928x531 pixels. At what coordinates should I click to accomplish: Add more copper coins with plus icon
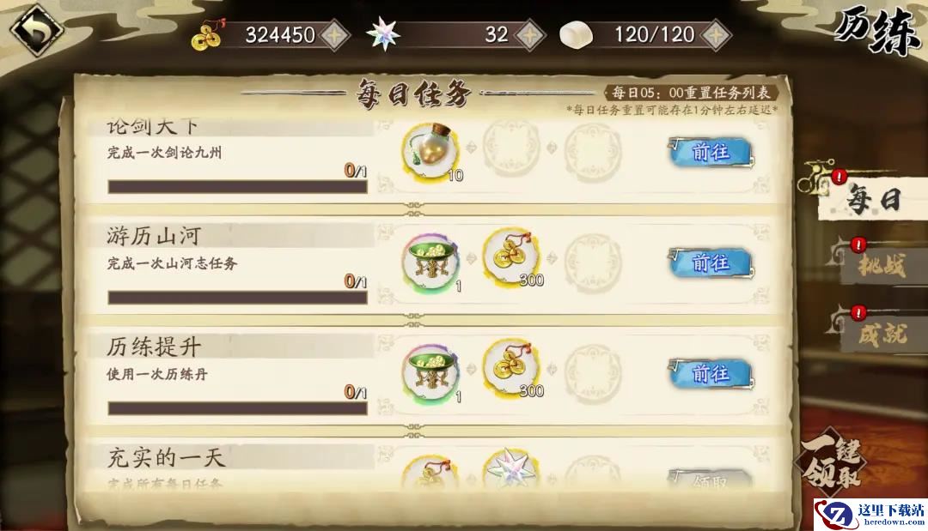[x=335, y=35]
